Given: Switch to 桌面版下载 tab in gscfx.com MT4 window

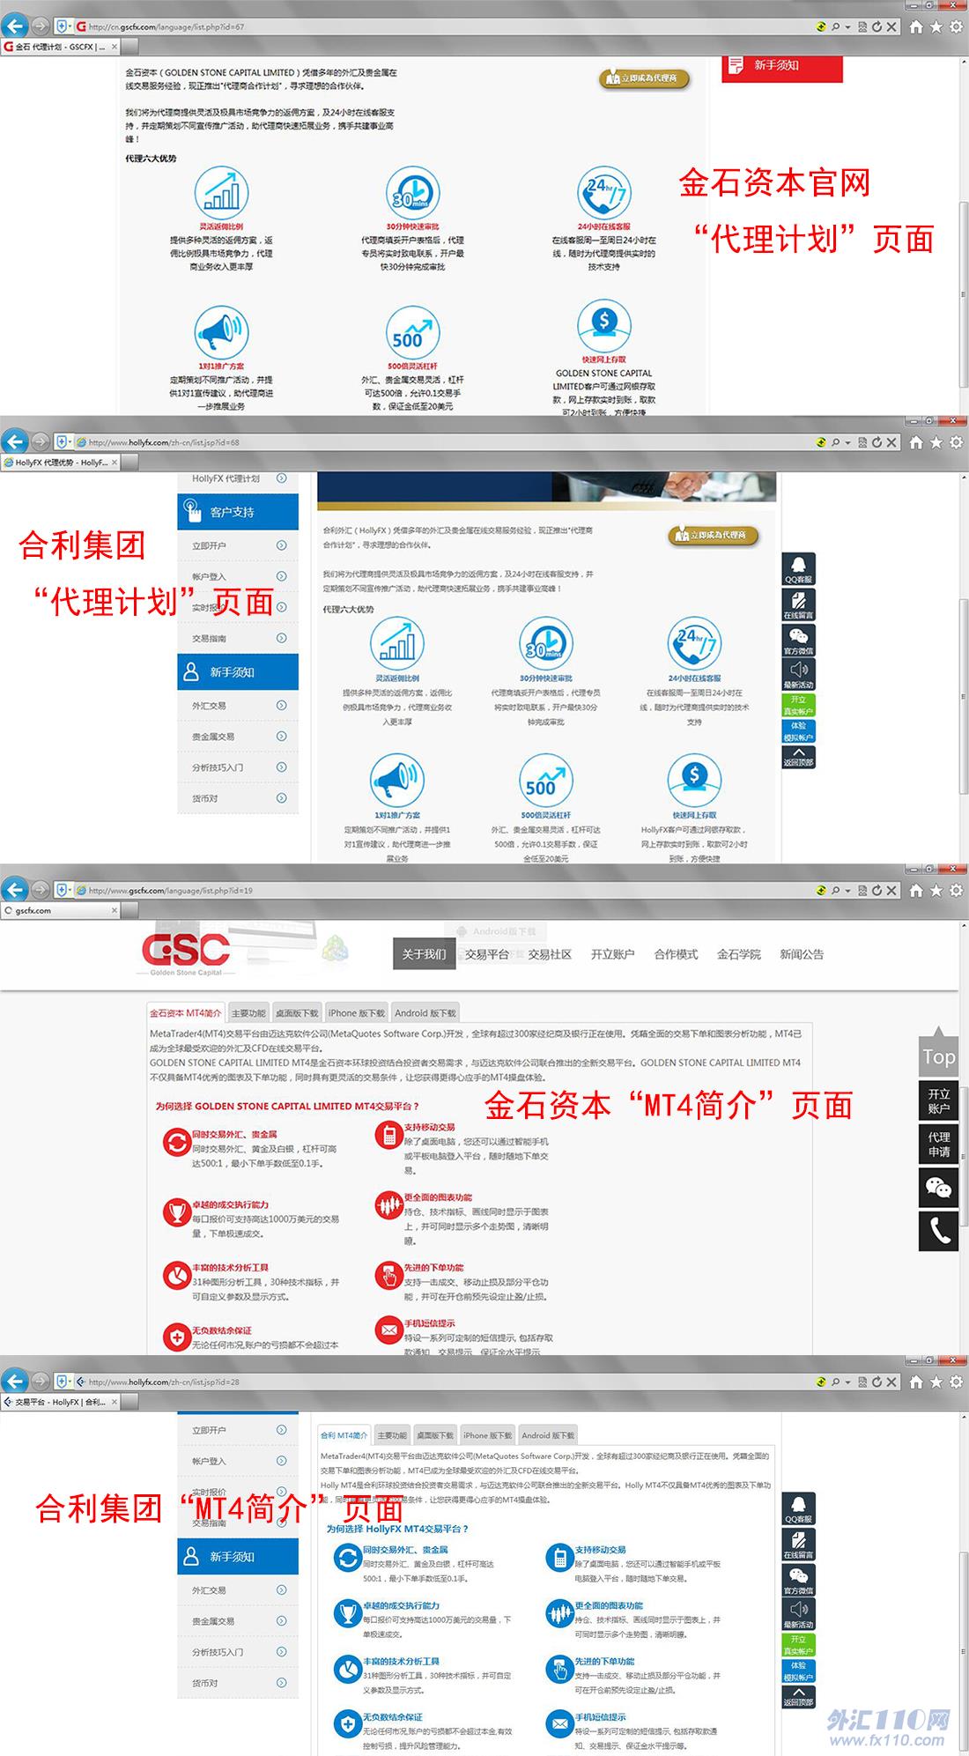Looking at the screenshot, I should pyautogui.click(x=297, y=1012).
